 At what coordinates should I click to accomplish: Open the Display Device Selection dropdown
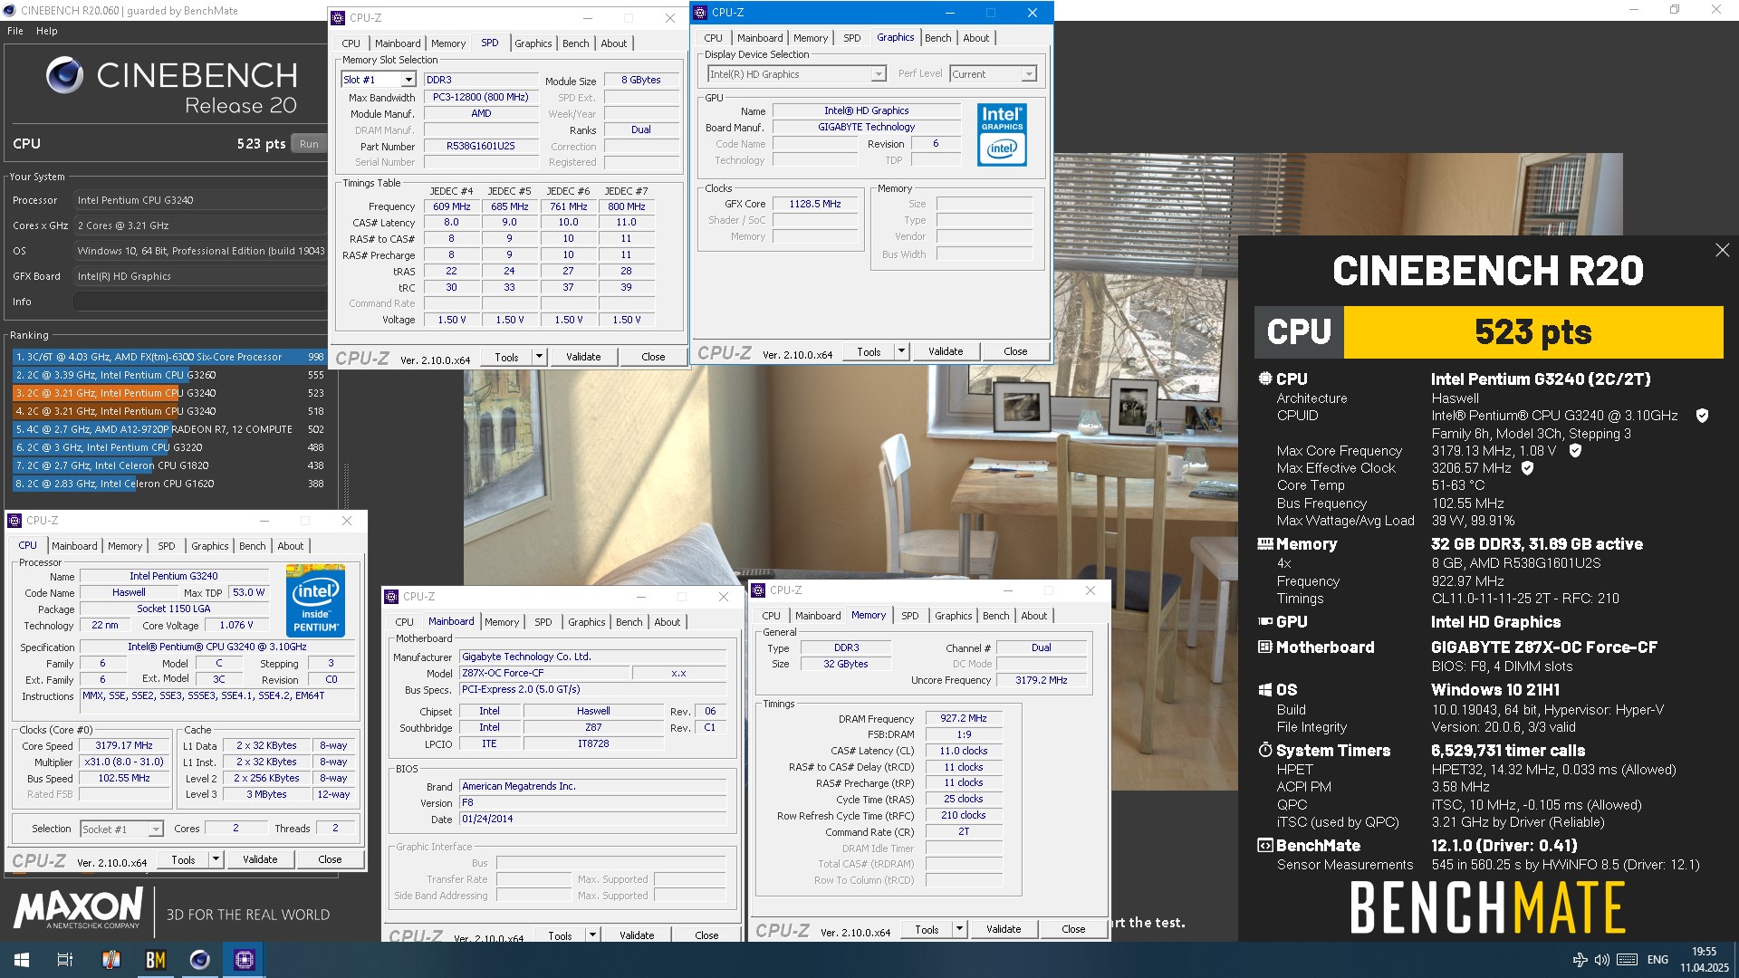(878, 74)
